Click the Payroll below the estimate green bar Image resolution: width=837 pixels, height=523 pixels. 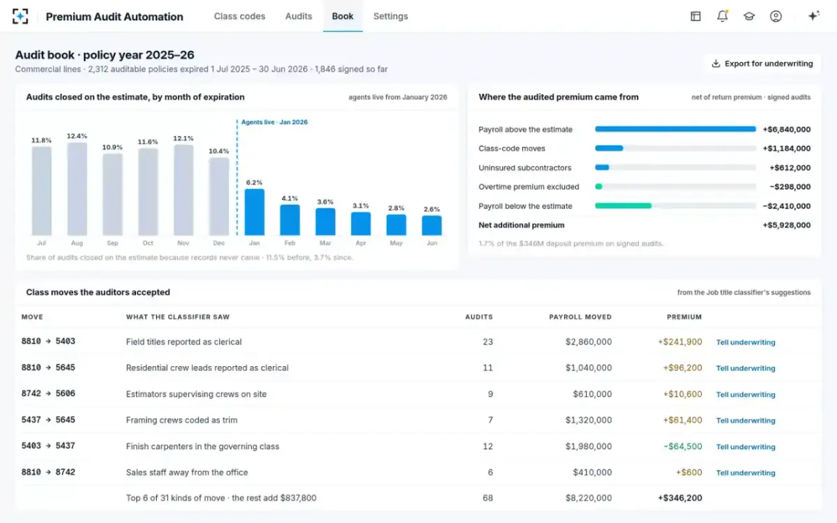[623, 206]
